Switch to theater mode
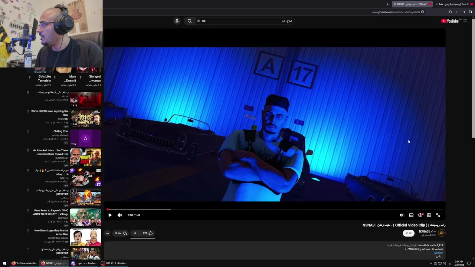Screen dimensions: 475x267 [x=429, y=215]
